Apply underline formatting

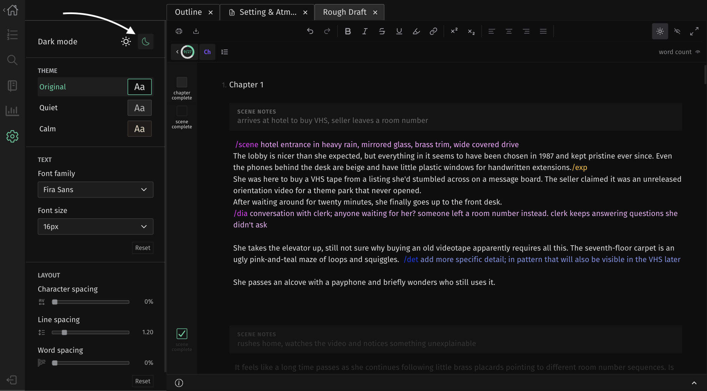click(399, 31)
